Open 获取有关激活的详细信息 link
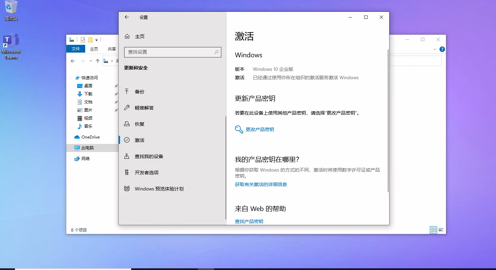 click(261, 184)
